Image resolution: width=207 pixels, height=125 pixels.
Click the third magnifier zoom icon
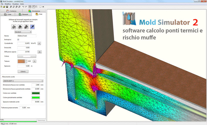(17, 7)
